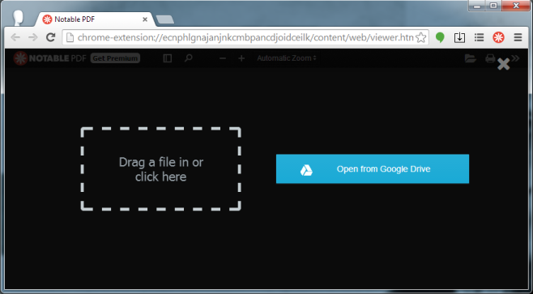This screenshot has width=533, height=294.
Task: Zoom in with the plus icon
Action: tap(241, 58)
